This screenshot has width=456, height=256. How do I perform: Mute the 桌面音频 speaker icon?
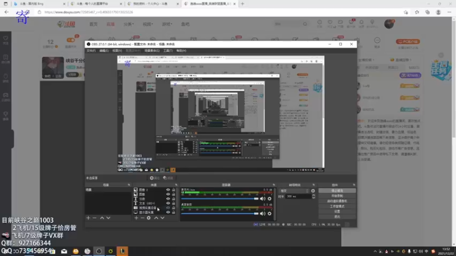(263, 214)
